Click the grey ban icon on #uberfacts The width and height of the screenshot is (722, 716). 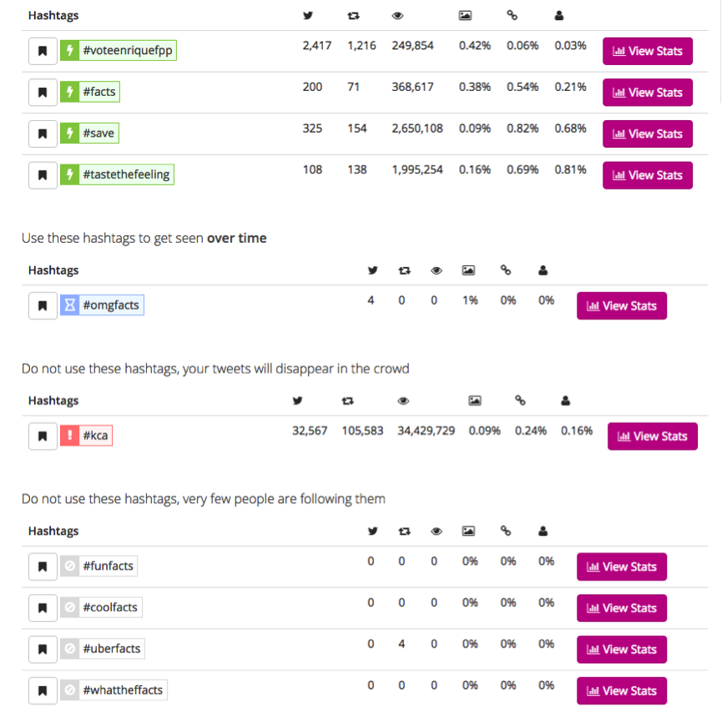[x=69, y=648]
